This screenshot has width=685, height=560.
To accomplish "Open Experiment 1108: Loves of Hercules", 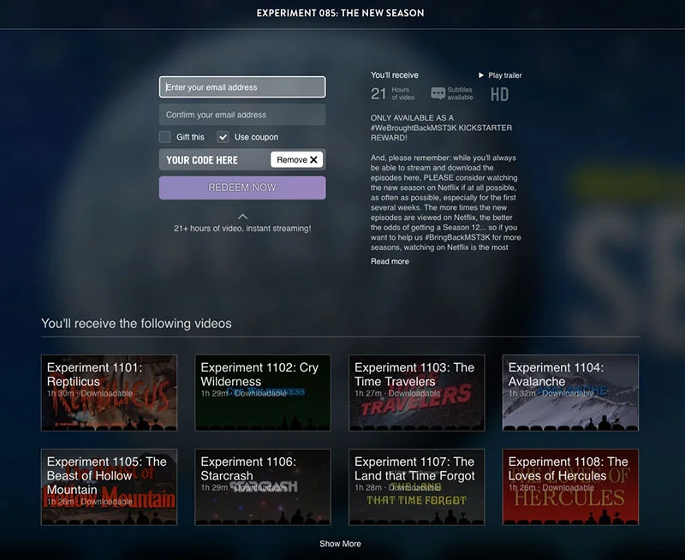I will (570, 487).
